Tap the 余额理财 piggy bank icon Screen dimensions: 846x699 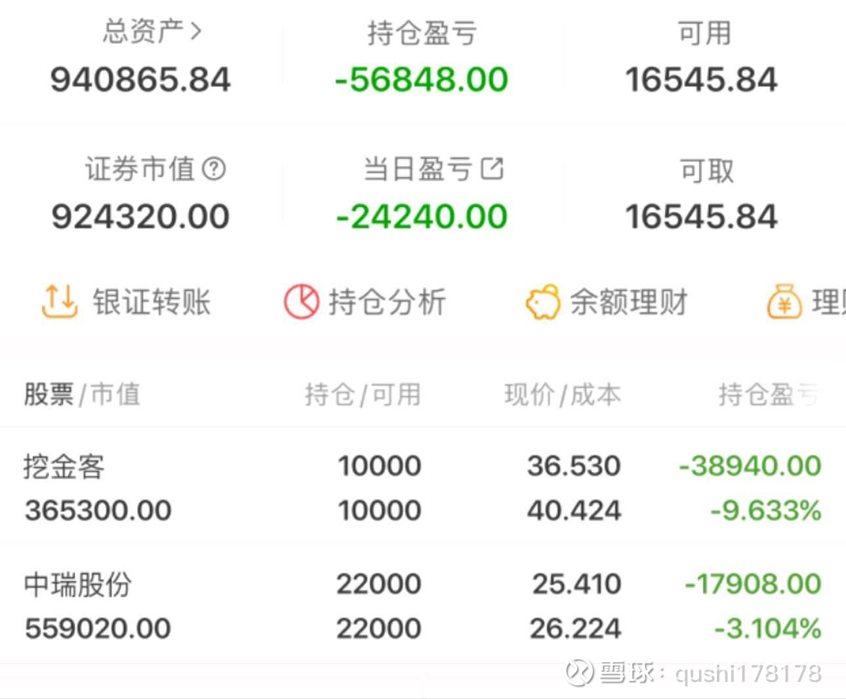pos(542,302)
